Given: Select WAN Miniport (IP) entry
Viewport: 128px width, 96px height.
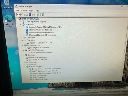Looking at the screenshot, I should click(x=39, y=78).
